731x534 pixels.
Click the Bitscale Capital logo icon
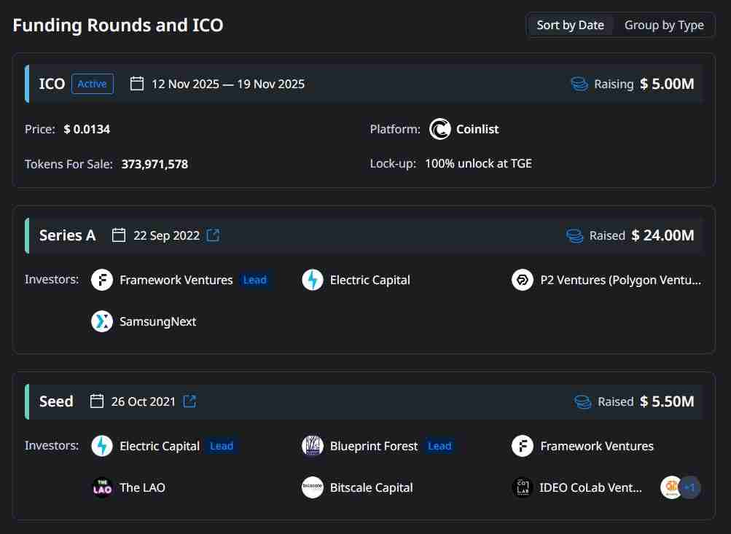click(x=313, y=487)
